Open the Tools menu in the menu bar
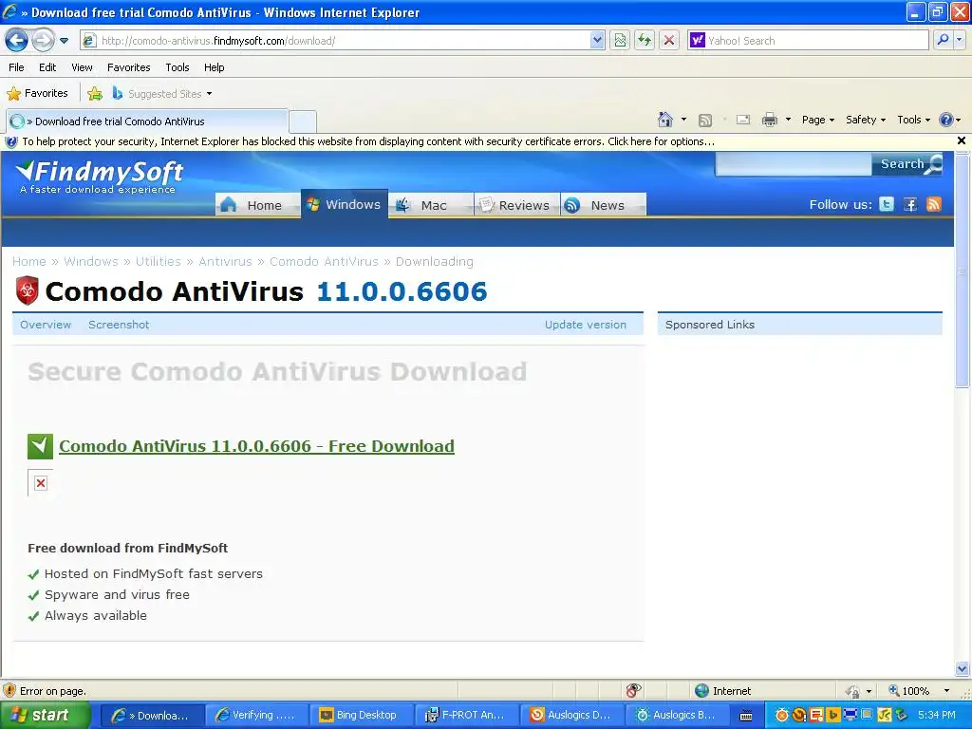 pos(178,67)
